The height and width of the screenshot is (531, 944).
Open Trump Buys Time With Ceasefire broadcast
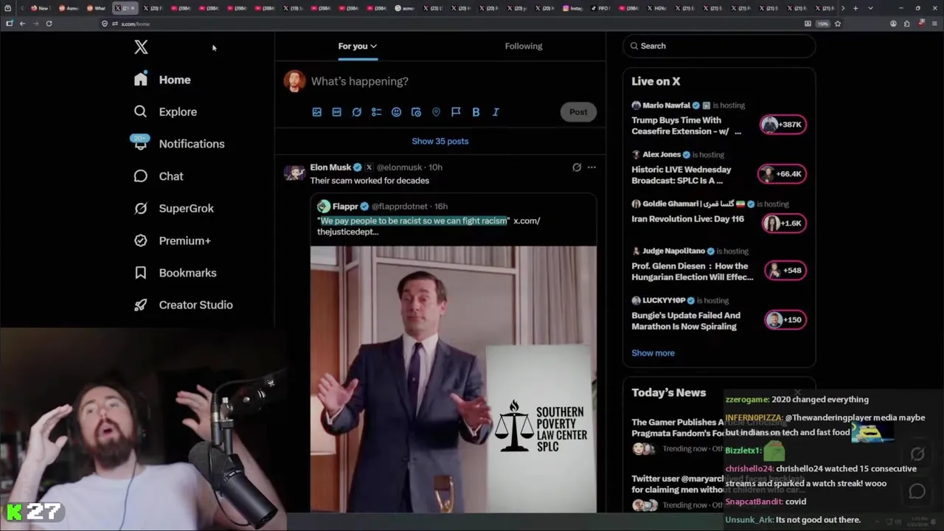click(x=686, y=125)
